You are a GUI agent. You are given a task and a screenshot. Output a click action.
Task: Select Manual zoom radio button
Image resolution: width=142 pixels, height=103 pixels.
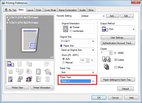[63, 63]
